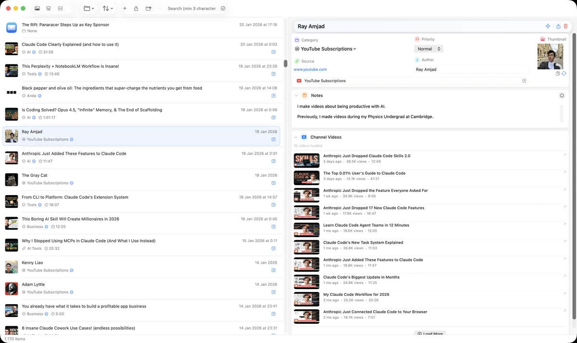This screenshot has width=577, height=343.
Task: Open link icon for Claude Code Clearly Explained
Action: (274, 52)
